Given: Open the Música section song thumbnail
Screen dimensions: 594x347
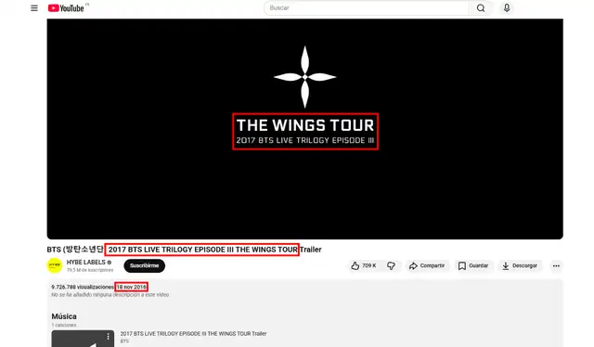Looking at the screenshot, I should point(83,339).
